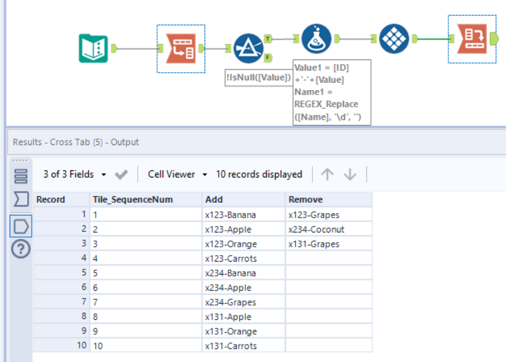Go to previous record with up arrow
Viewport: 506px width, 362px height.
[x=327, y=174]
